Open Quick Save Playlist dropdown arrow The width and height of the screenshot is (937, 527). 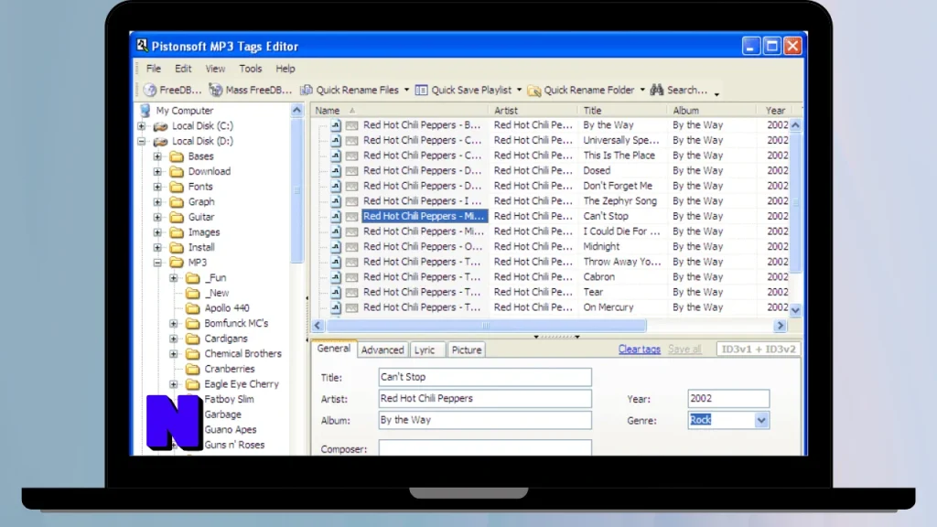point(520,91)
